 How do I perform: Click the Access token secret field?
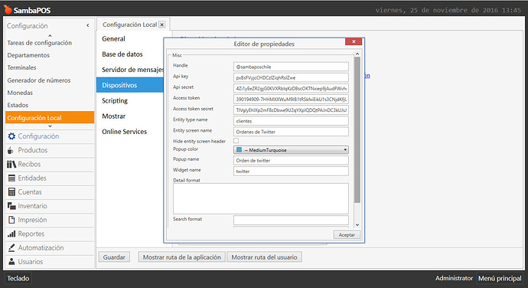coord(291,110)
